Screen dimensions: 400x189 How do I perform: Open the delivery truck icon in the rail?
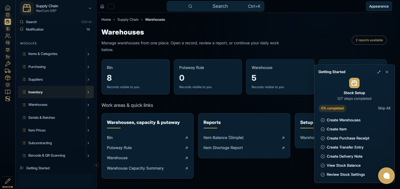coord(8,71)
